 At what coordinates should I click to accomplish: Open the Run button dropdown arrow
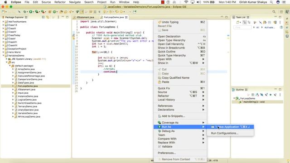(34, 12)
